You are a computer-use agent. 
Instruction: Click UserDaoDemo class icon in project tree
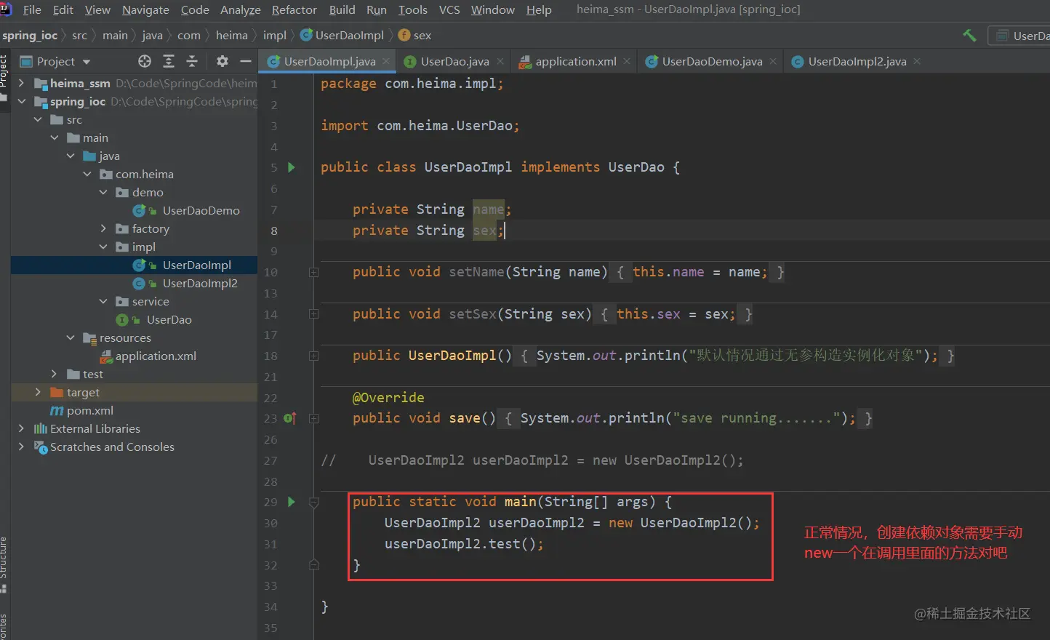click(139, 211)
